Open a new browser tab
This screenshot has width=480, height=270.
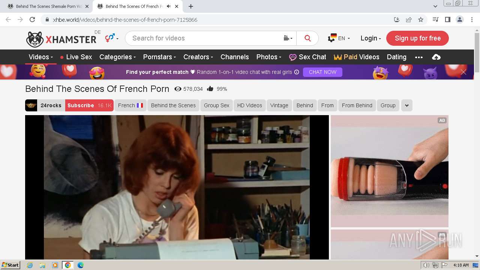coord(190,6)
